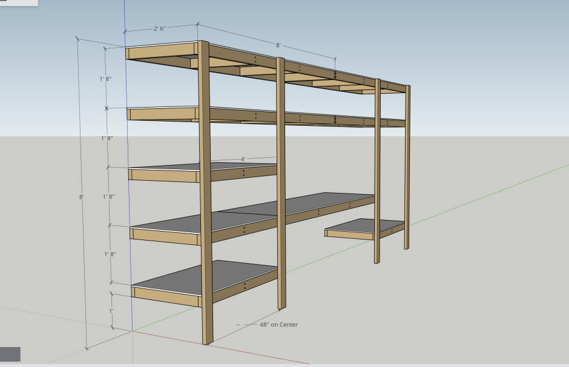The width and height of the screenshot is (569, 367).
Task: Click the 1' 8" label between top two shelves
Action: coord(105,79)
